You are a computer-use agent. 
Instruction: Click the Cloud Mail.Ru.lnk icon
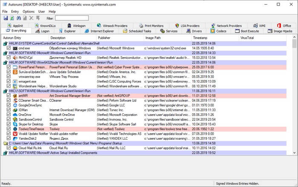pyautogui.click(x=15, y=148)
